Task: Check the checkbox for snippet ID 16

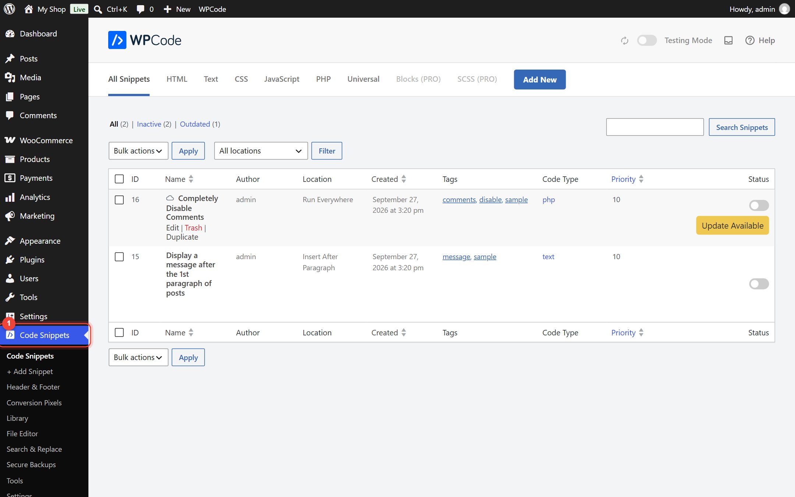Action: 119,200
